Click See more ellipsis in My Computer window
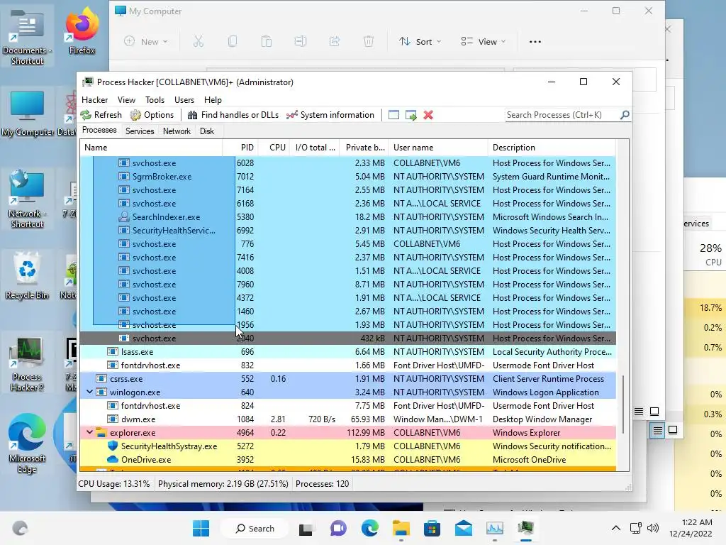This screenshot has height=545, width=726. [x=535, y=42]
